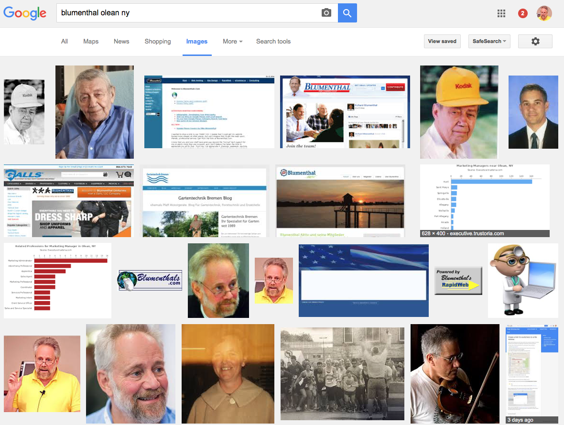Open the Gartentechnik Bremen Blog thumbnail
Viewport: 564px width, 425px height.
pyautogui.click(x=205, y=201)
